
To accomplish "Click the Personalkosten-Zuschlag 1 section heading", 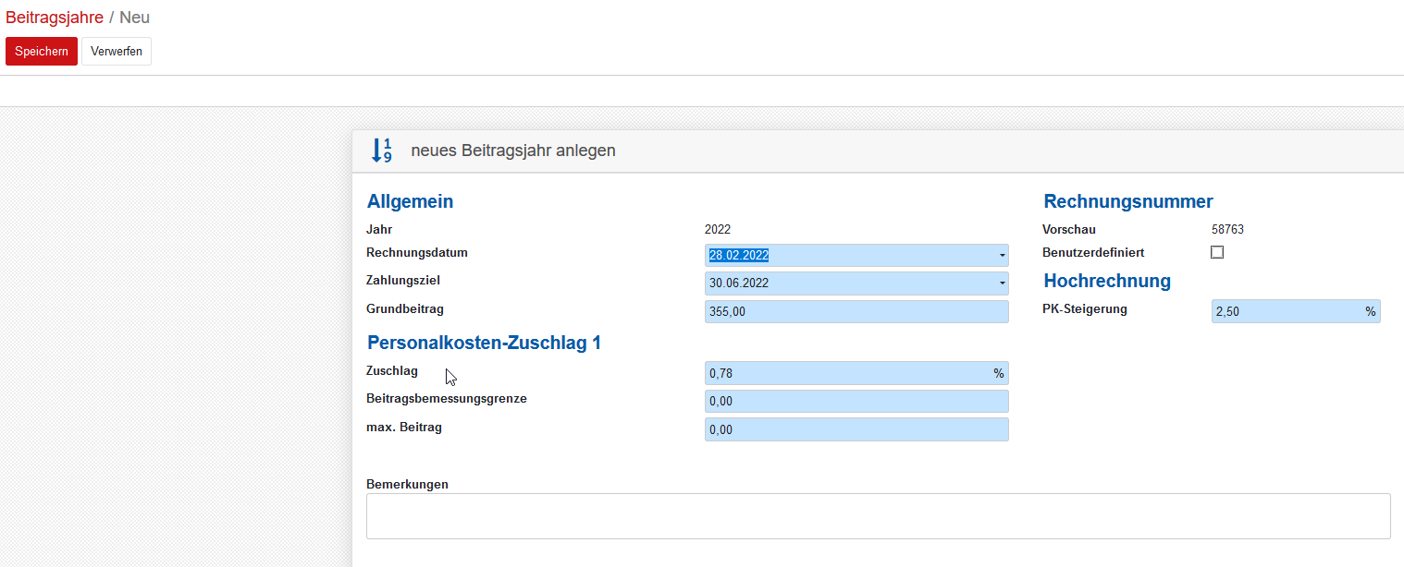I will tap(484, 343).
